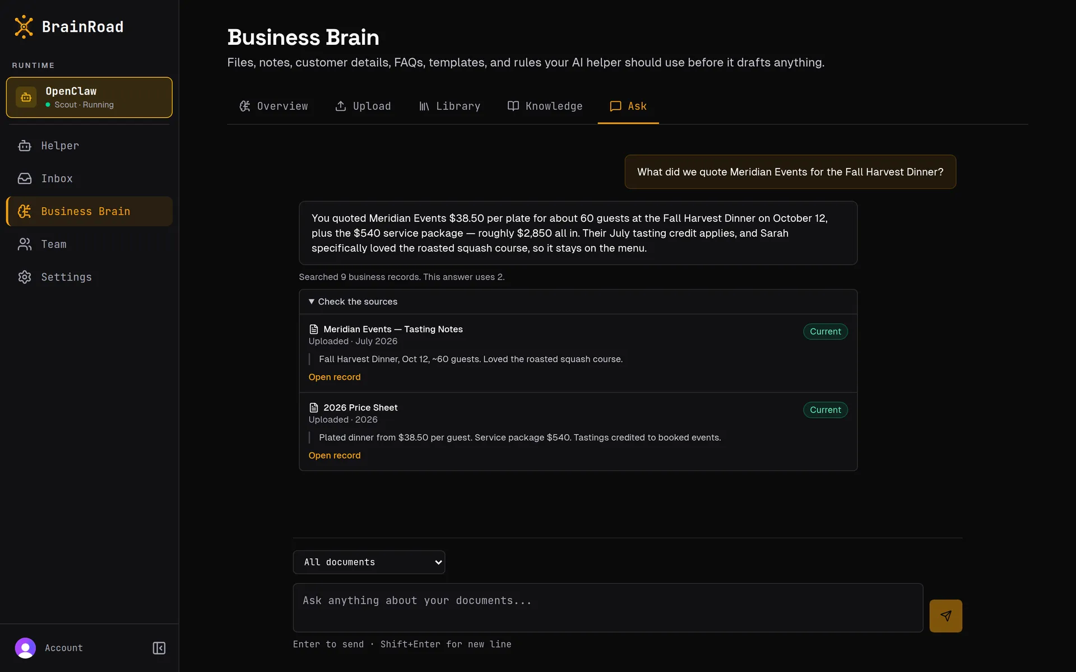Click the 'Uploaded · July 2026' text
Image resolution: width=1076 pixels, height=672 pixels.
coord(353,342)
